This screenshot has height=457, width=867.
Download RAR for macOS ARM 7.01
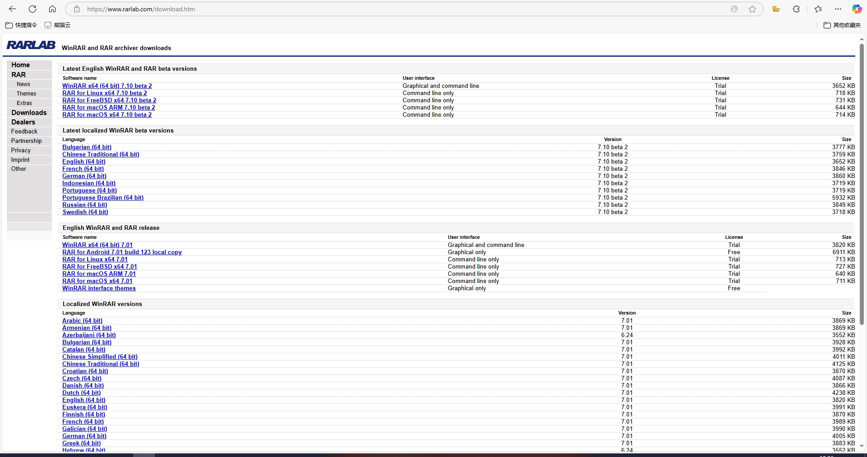tap(99, 274)
